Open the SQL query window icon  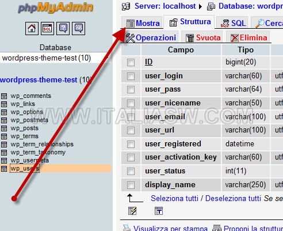pyautogui.click(x=47, y=28)
